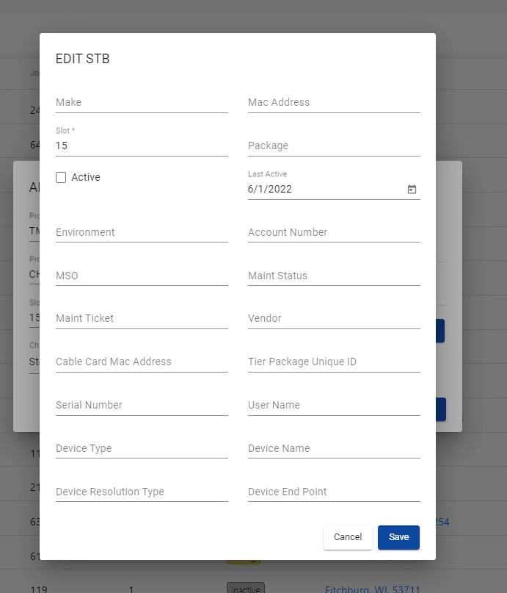Click the Mac Address input field

(x=334, y=102)
